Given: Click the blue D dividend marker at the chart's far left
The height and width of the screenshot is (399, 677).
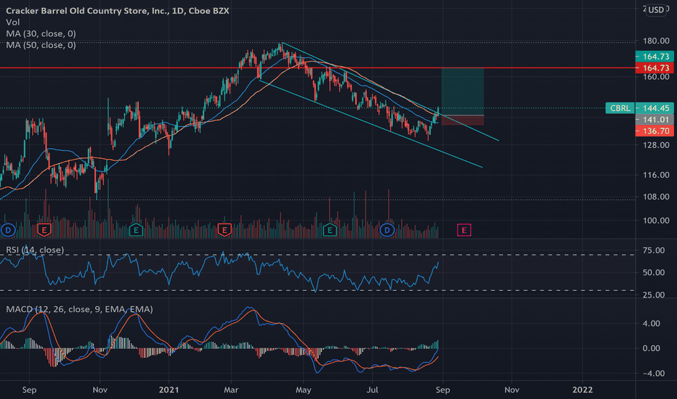Looking at the screenshot, I should 8,230.
